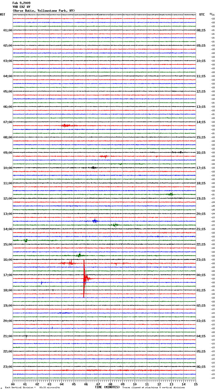Click the date header 'Feb 9,2009'
Viewport: 216px width, 391px height.
click(x=21, y=3)
